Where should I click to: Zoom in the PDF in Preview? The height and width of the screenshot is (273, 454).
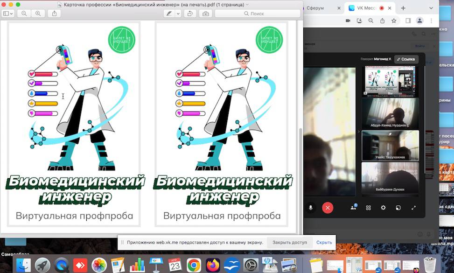[38, 14]
